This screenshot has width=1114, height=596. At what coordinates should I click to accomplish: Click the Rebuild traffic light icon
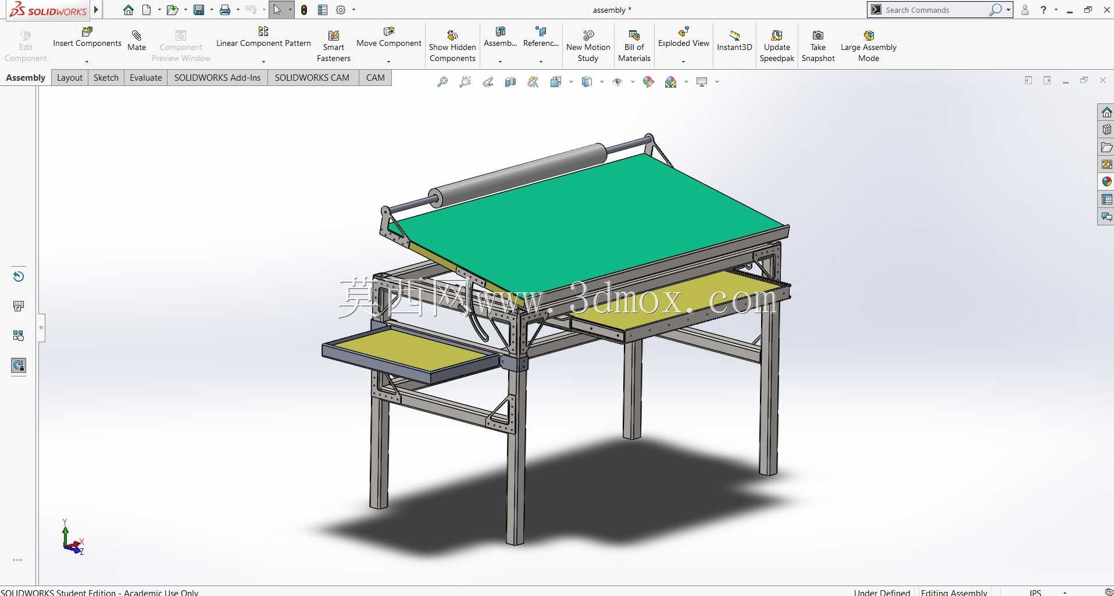304,10
